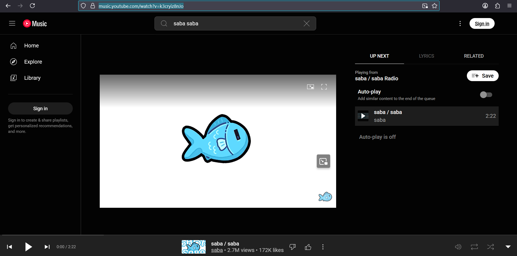This screenshot has width=517, height=256.
Task: Open Library in the sidebar
Action: [40, 78]
